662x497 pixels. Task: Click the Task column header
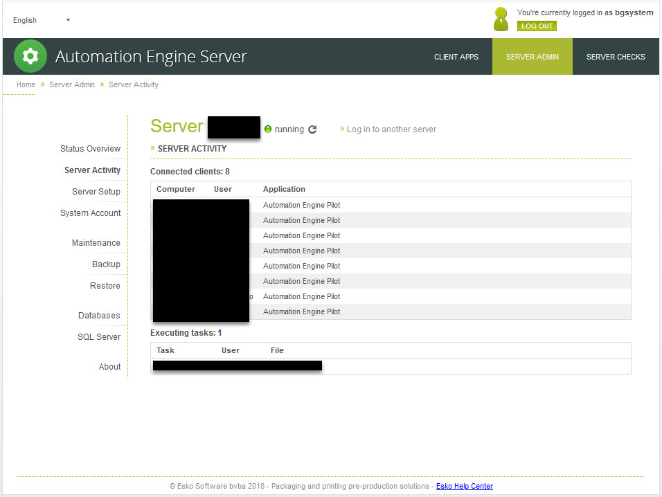pyautogui.click(x=165, y=350)
